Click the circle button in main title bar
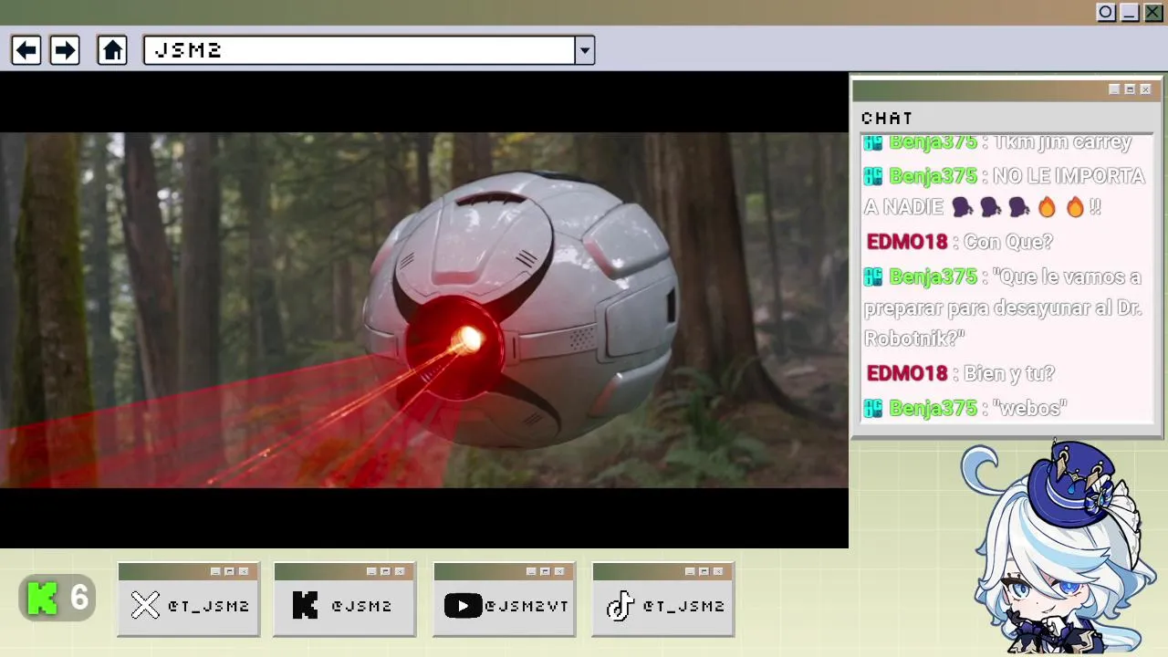The image size is (1168, 657). pos(1106,12)
